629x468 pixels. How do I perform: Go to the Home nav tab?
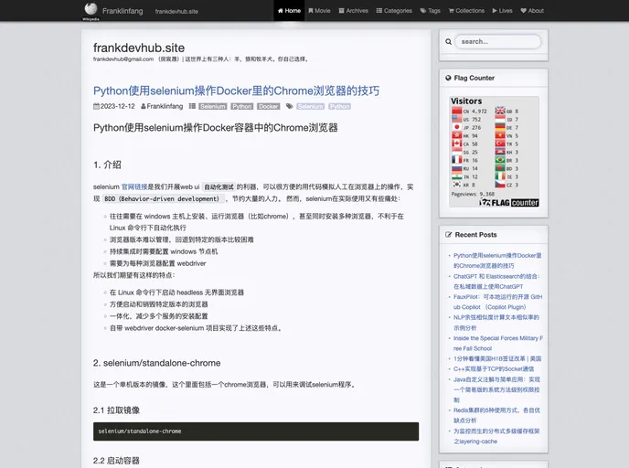pos(289,10)
